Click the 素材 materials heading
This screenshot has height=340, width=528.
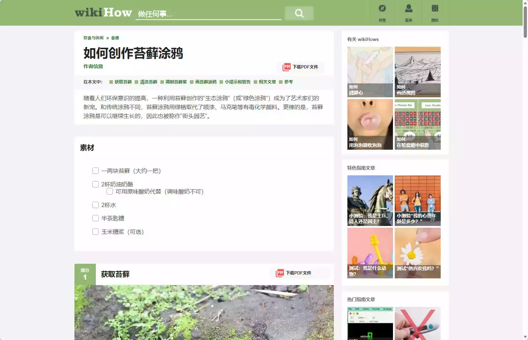point(87,148)
